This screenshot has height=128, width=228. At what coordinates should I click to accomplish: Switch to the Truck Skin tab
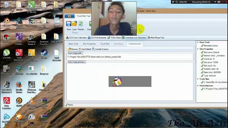click(105, 44)
